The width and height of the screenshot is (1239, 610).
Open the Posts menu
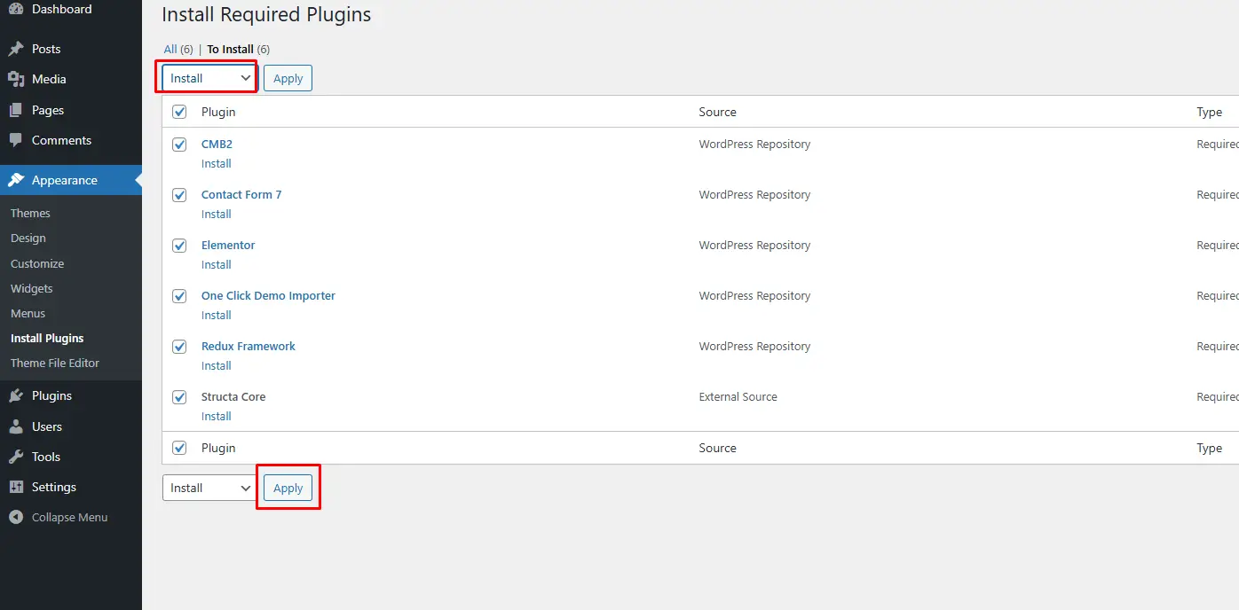[46, 49]
